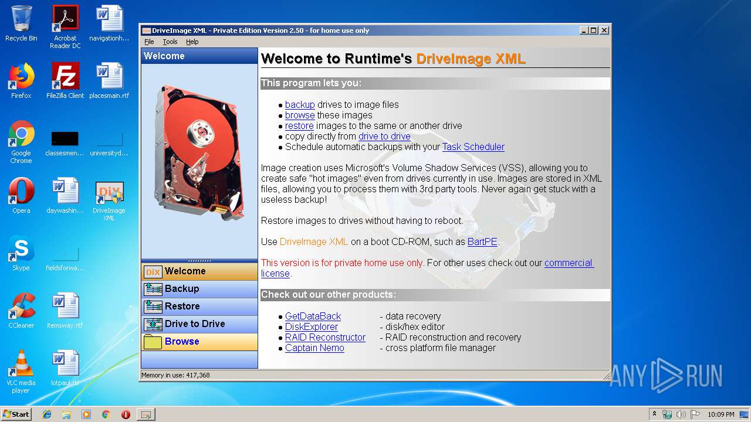
Task: Launch Firefox from the desktop
Action: click(x=21, y=81)
